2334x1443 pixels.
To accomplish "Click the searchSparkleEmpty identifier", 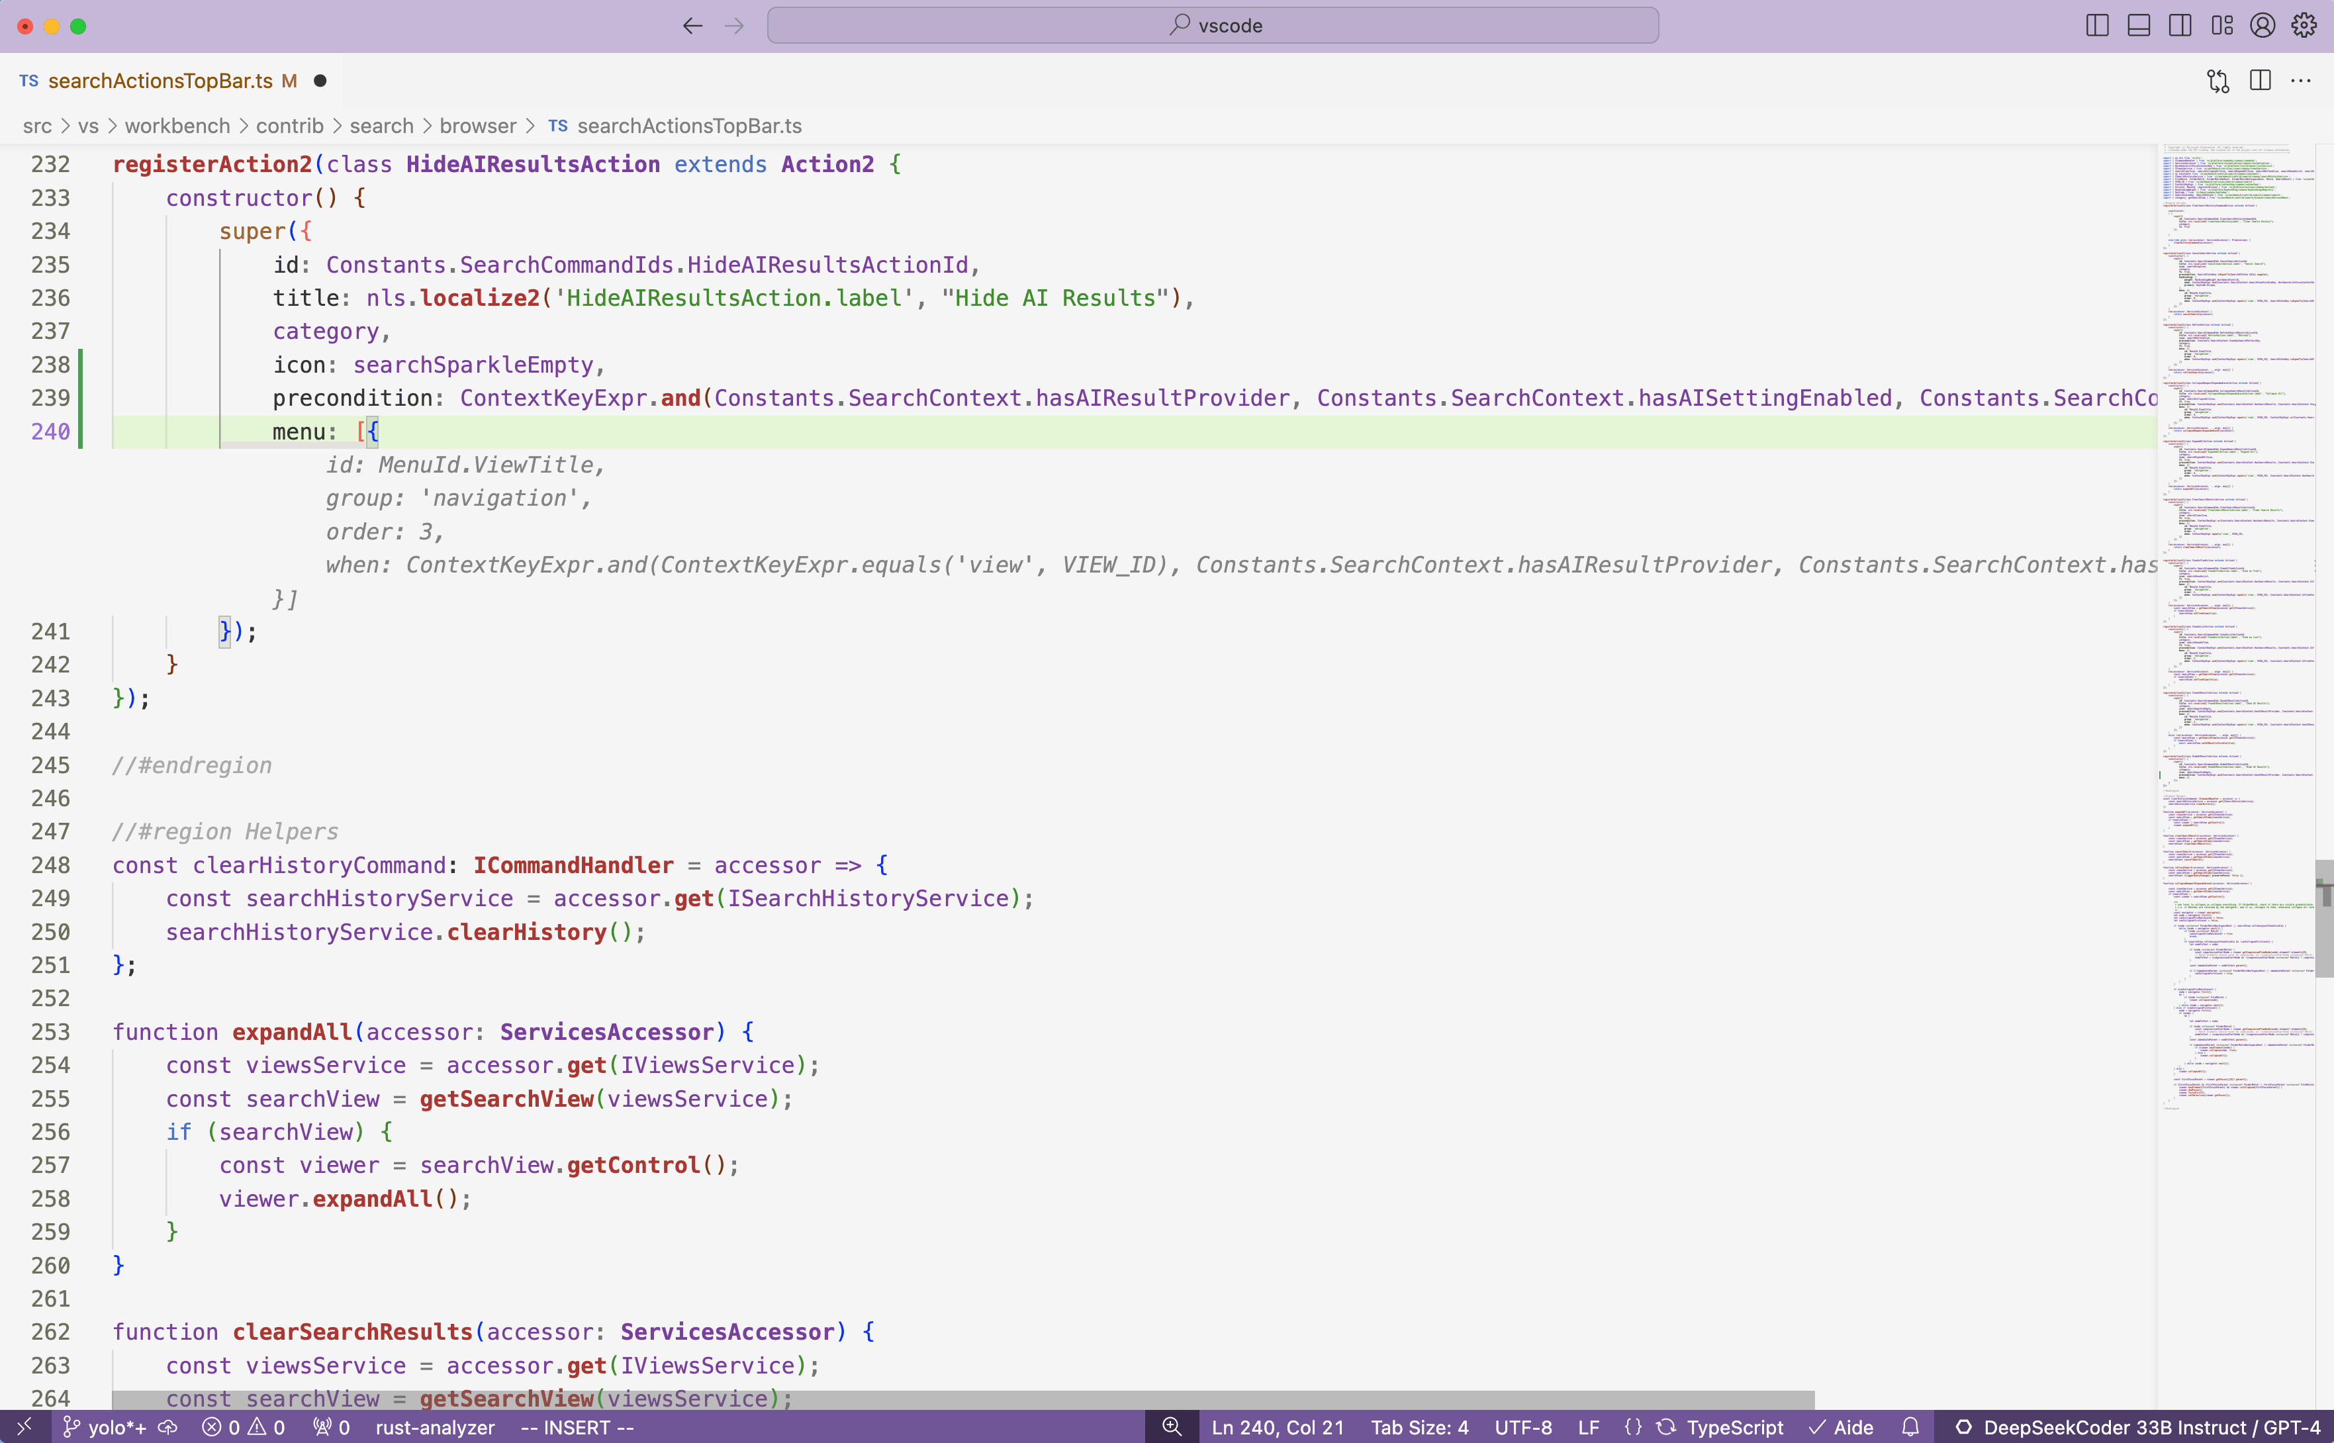I will pos(473,365).
